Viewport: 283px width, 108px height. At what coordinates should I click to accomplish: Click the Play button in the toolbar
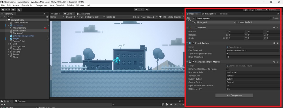click(136, 10)
